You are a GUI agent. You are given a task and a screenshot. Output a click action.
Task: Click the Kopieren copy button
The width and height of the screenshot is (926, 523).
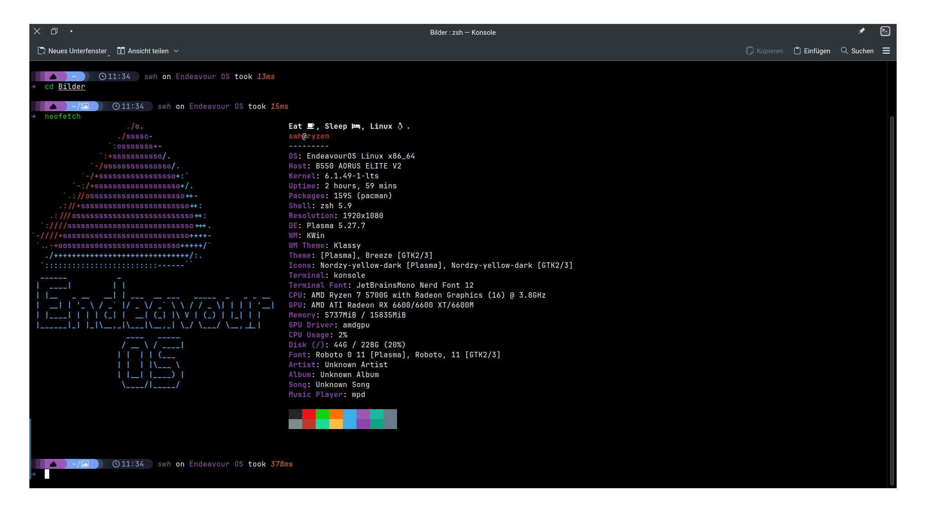click(x=764, y=51)
